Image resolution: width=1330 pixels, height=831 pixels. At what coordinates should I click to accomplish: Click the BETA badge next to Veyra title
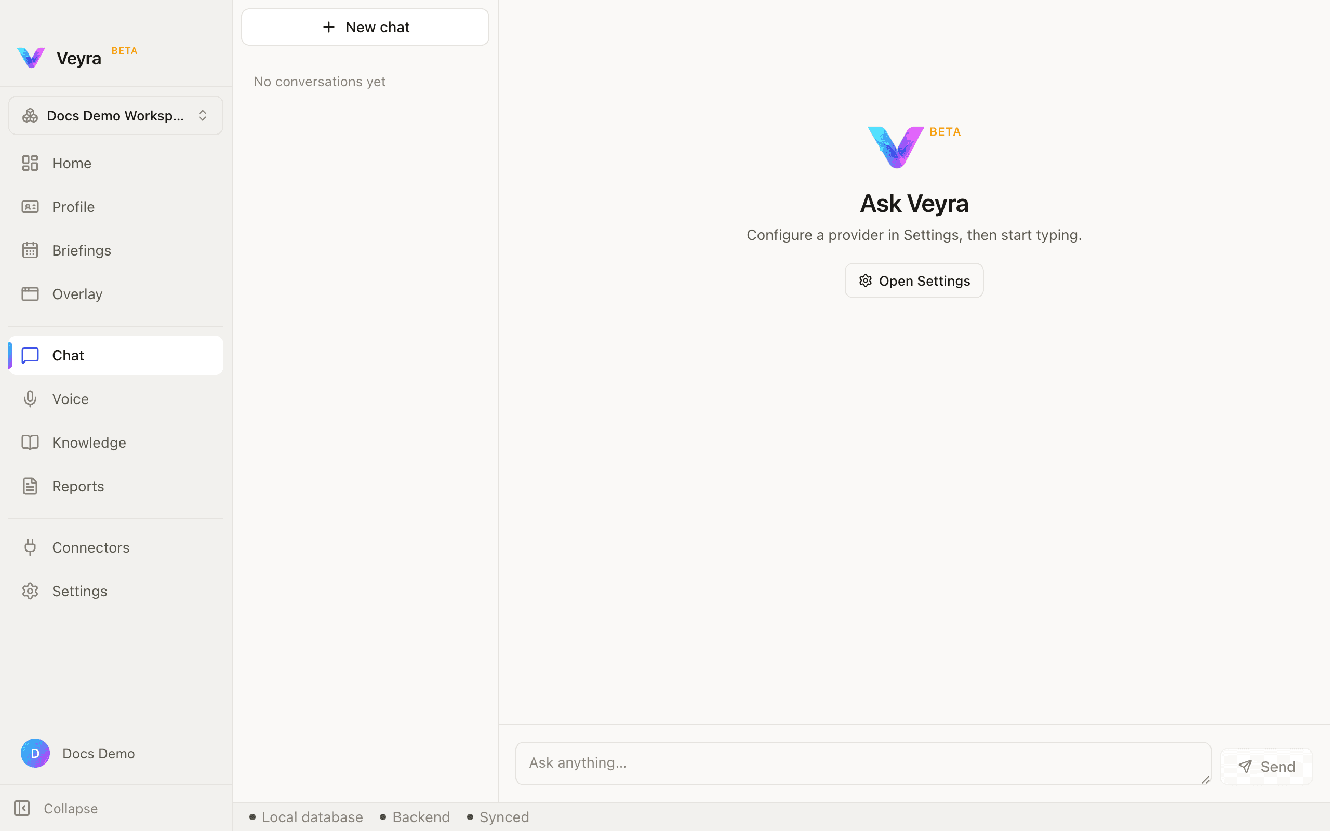pos(124,50)
